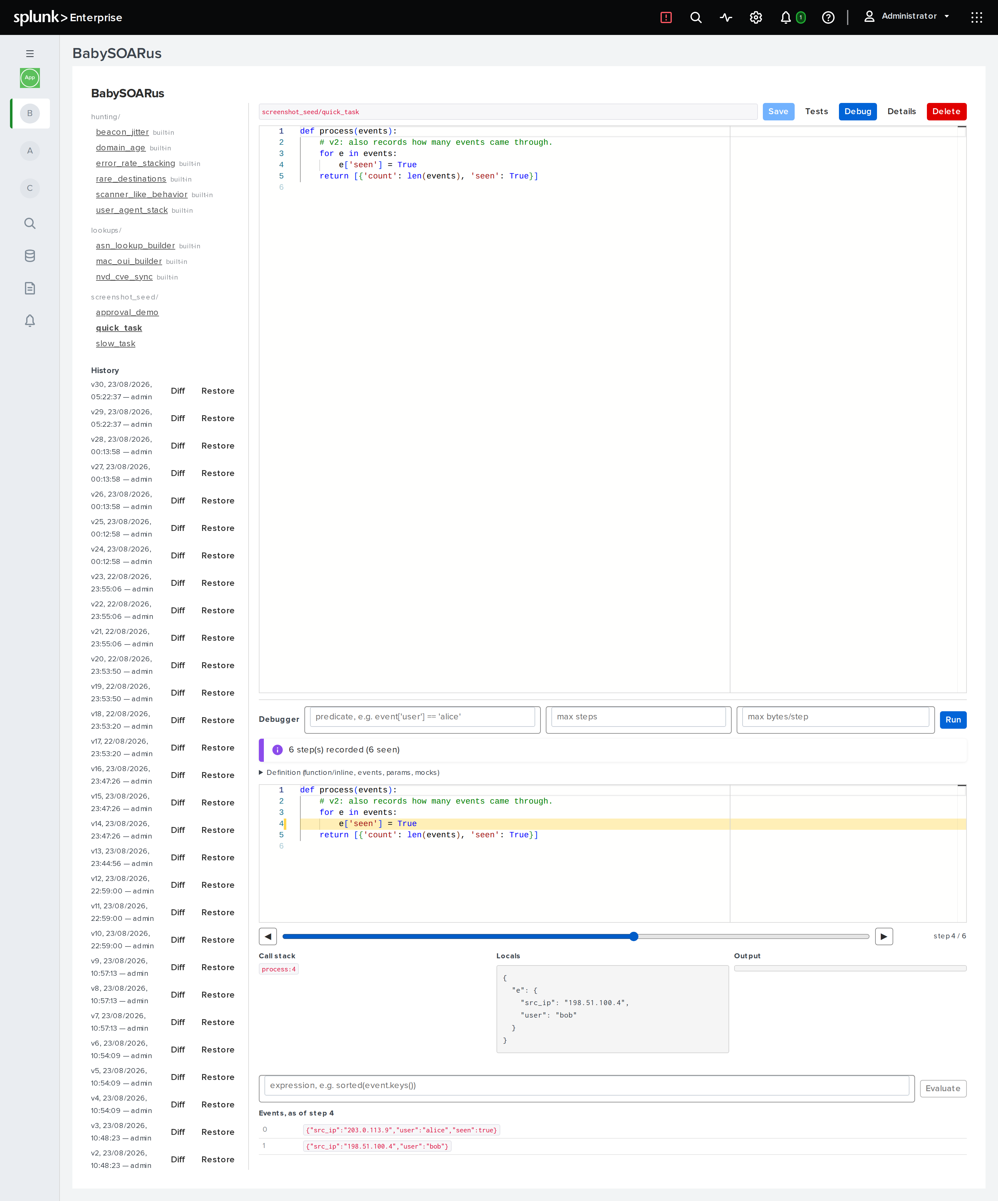Show Diff for version v25
This screenshot has height=1201, width=998.
click(x=178, y=528)
